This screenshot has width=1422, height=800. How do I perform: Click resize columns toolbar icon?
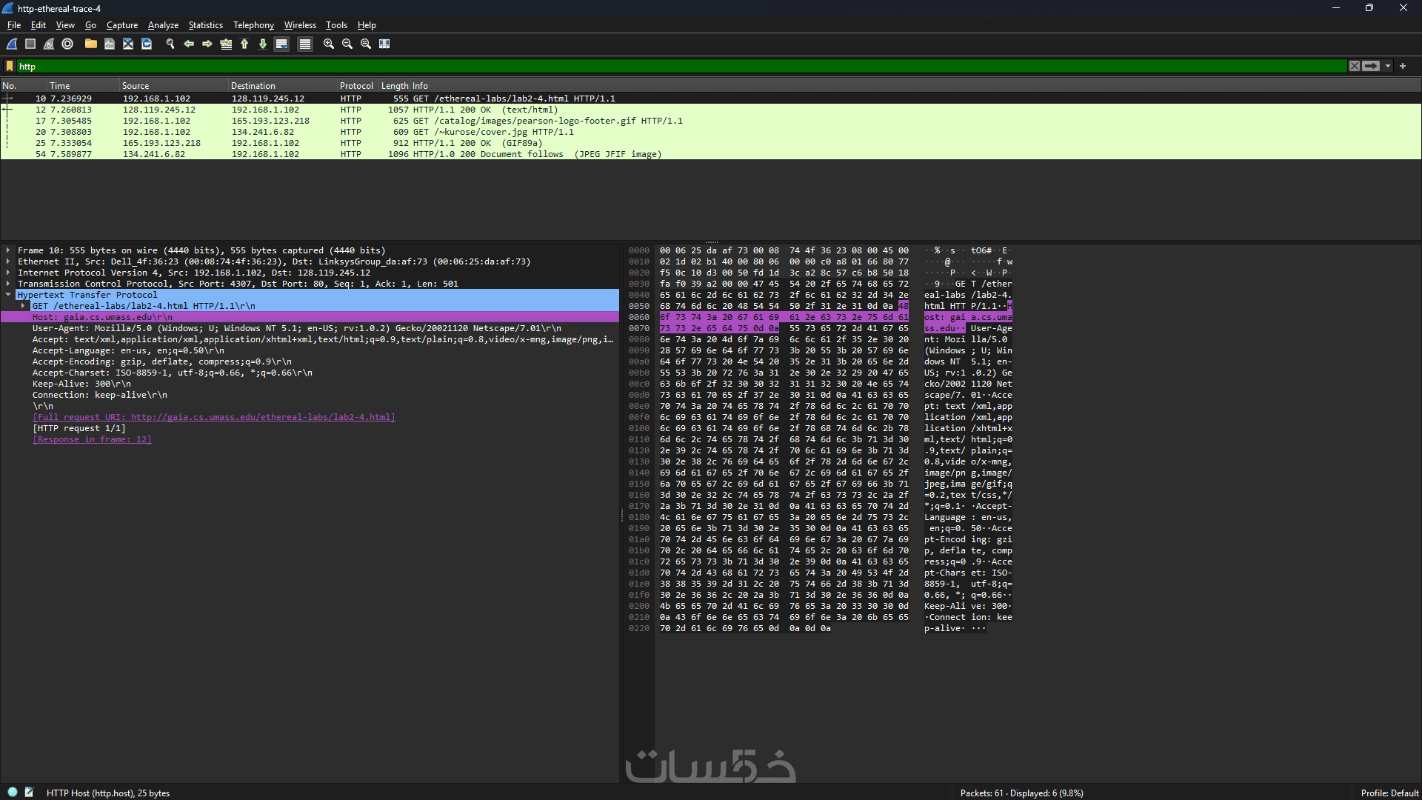(x=384, y=44)
